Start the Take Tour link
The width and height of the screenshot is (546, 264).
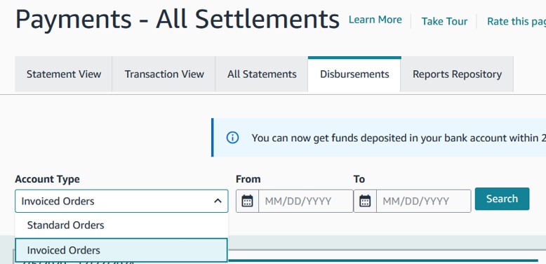point(444,21)
